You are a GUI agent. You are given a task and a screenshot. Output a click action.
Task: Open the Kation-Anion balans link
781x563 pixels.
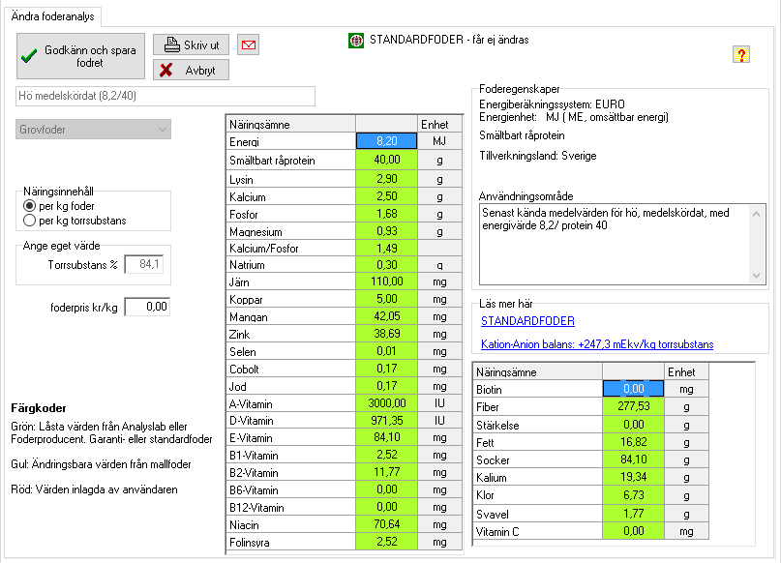[x=597, y=344]
